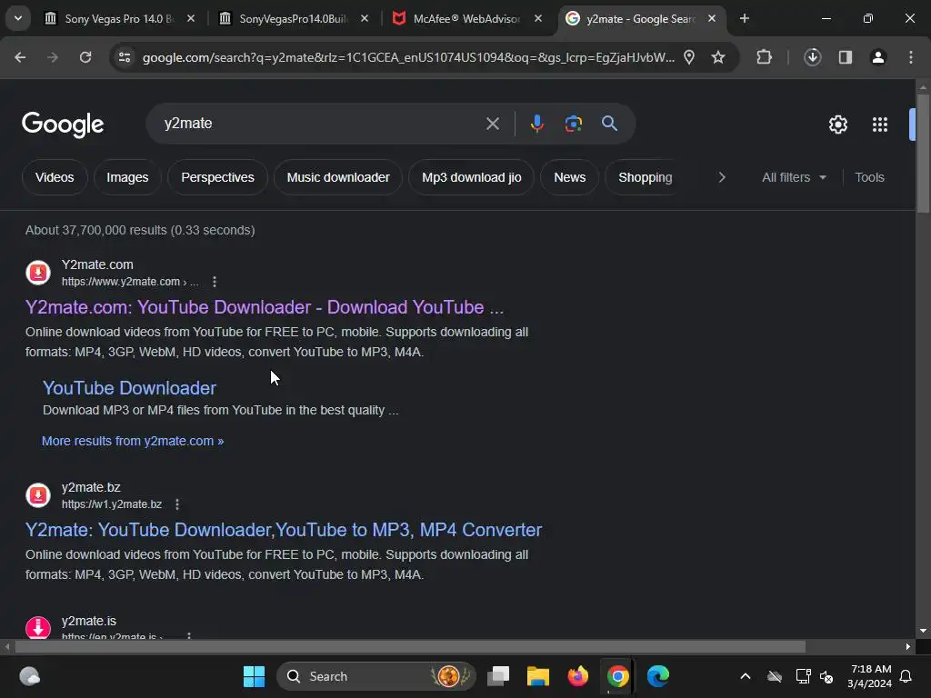Viewport: 931px width, 698px height.
Task: Open the Tools search options
Action: point(869,177)
